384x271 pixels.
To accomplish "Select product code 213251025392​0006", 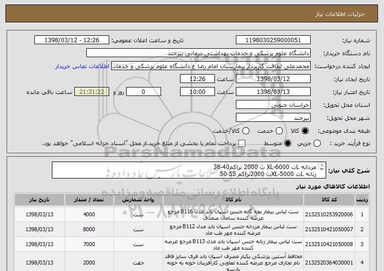I will [329, 215].
